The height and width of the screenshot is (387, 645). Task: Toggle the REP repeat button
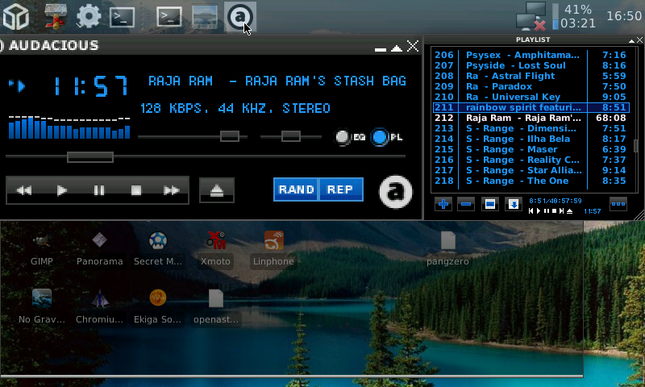(340, 189)
